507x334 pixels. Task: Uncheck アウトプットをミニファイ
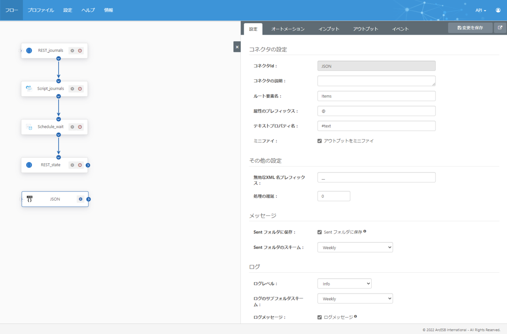tap(320, 141)
